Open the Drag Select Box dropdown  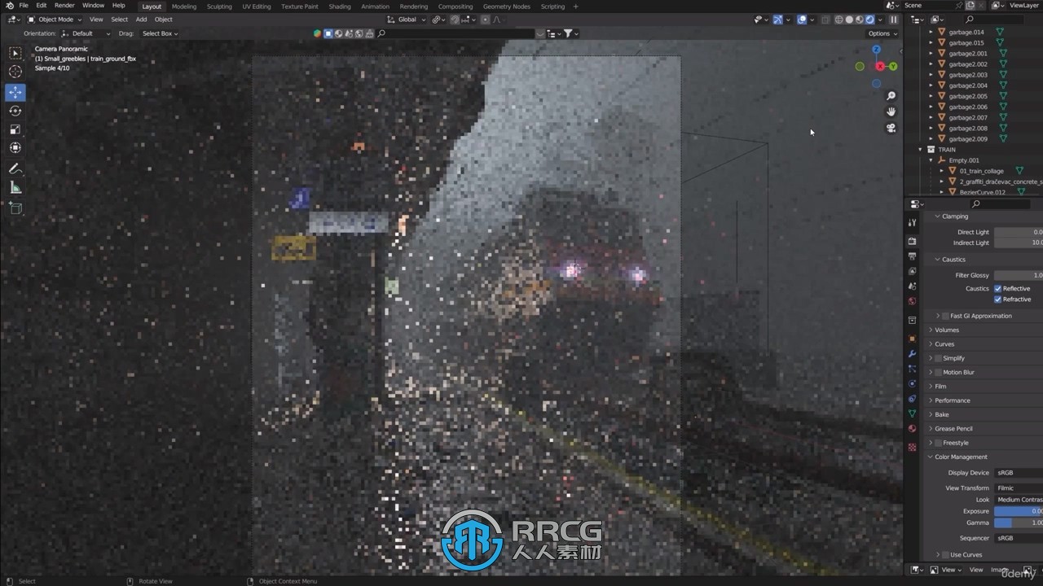pyautogui.click(x=160, y=33)
